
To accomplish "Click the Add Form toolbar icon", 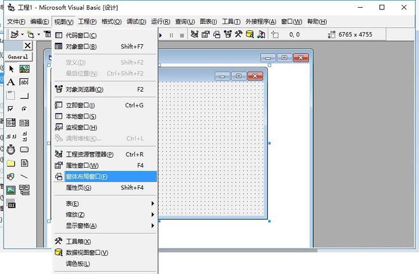I will [31, 35].
